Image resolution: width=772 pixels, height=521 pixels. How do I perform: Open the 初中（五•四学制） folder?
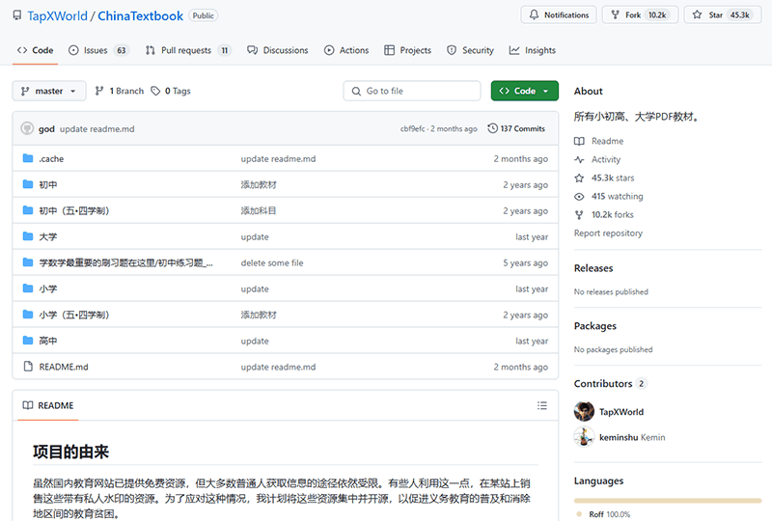pos(74,210)
